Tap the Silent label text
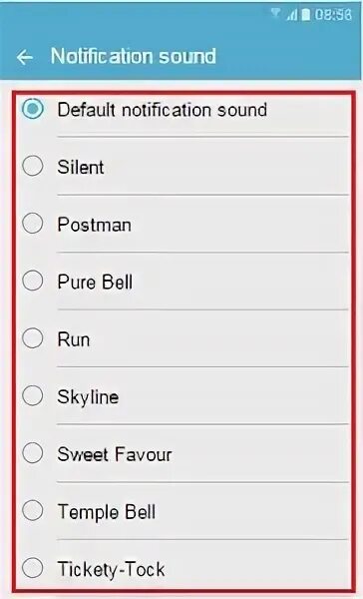The width and height of the screenshot is (363, 599). [81, 168]
